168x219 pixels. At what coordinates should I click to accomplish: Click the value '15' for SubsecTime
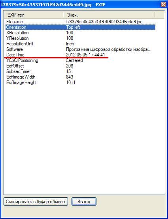tap(68, 71)
